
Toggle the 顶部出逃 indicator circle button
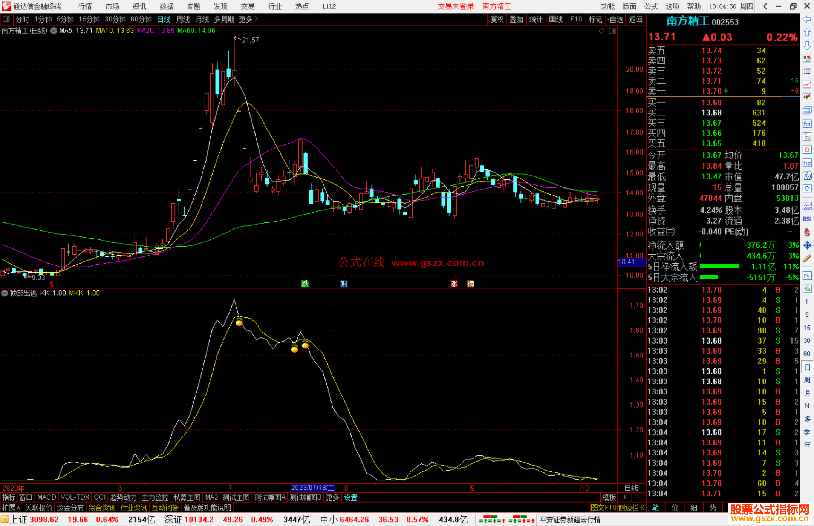5,293
